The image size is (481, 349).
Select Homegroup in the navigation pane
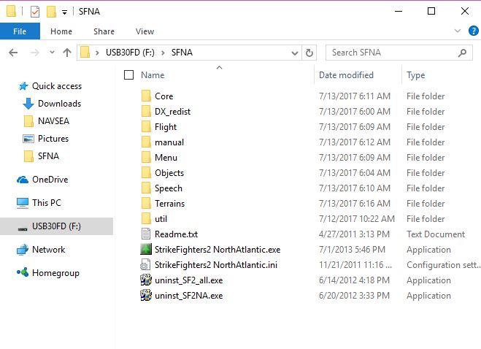[x=55, y=273]
